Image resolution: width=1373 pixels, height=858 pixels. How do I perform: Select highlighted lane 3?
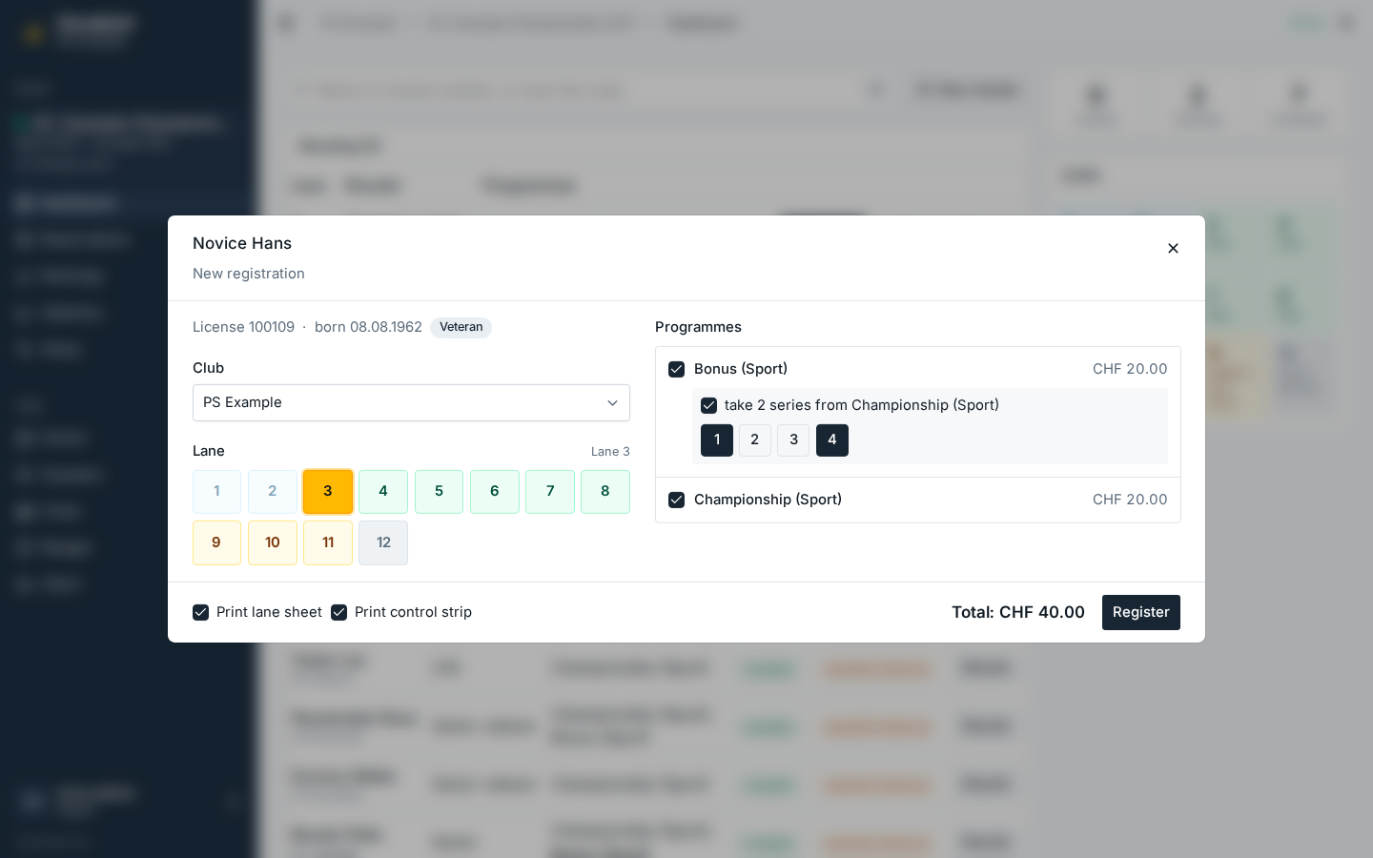tap(328, 492)
